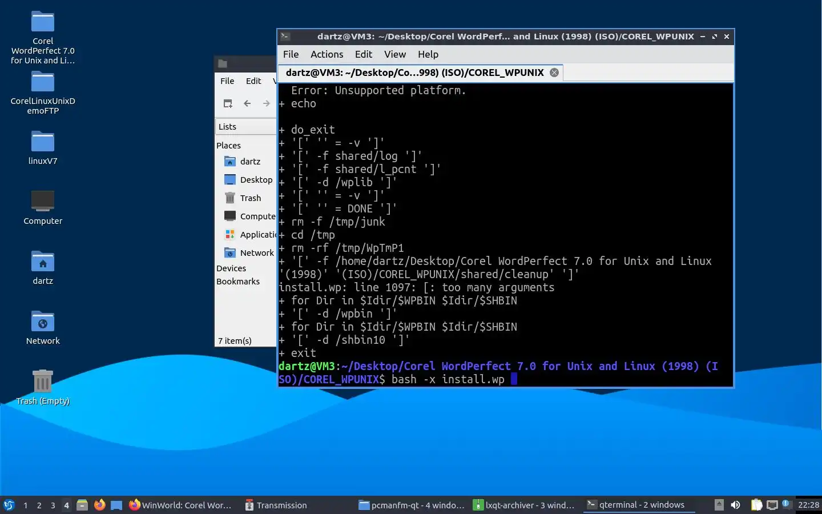Image resolution: width=822 pixels, height=514 pixels.
Task: Click the show desktop icon in panel
Action: click(116, 505)
